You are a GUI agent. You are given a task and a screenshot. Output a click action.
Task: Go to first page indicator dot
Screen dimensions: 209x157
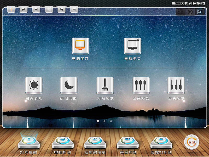click(x=98, y=121)
